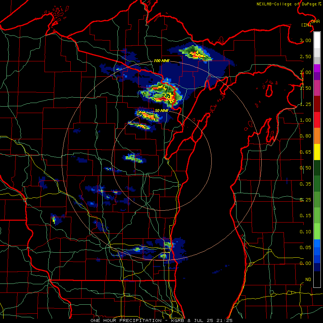Click the 0.80 value on the color scale

pos(305,136)
